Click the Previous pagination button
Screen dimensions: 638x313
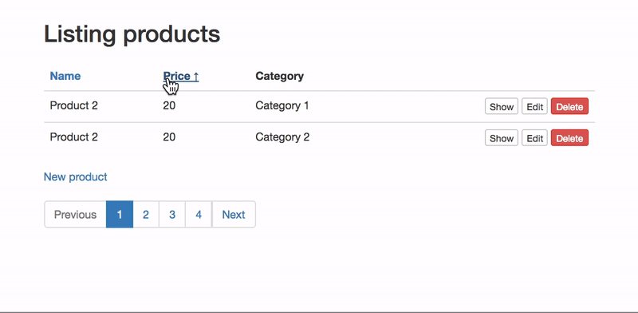coord(75,214)
